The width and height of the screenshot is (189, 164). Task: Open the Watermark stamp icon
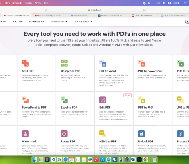[x=25, y=133]
